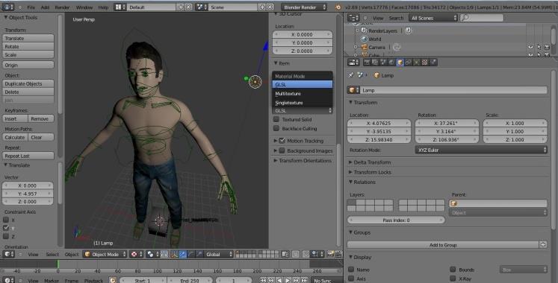Click Insert keyframe button

click(x=15, y=119)
